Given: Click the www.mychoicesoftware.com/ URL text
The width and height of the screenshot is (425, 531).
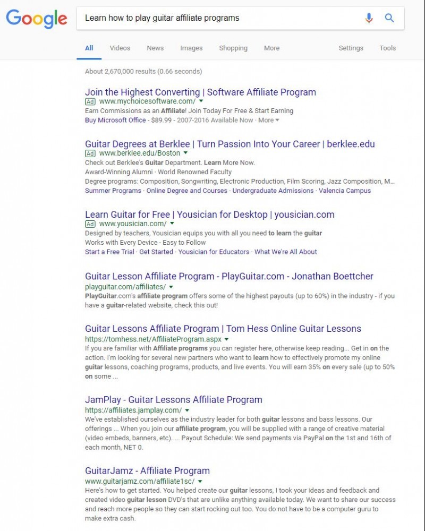Looking at the screenshot, I should (148, 101).
